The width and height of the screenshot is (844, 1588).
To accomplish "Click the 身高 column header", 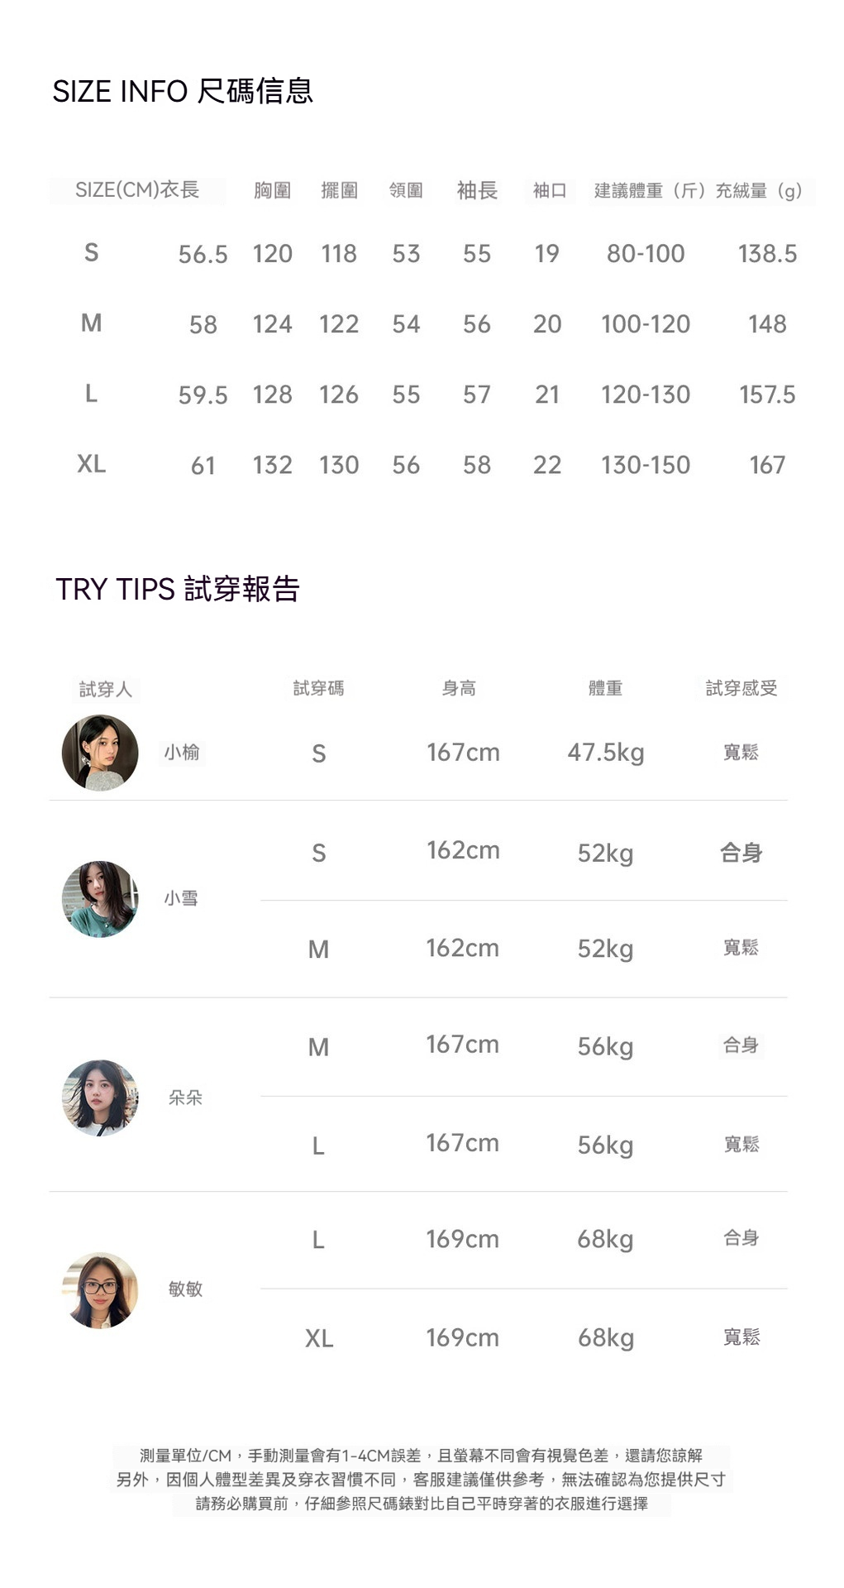I will coord(459,688).
